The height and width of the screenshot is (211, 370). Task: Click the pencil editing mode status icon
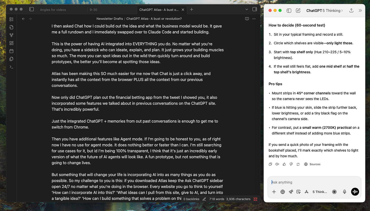(204, 199)
